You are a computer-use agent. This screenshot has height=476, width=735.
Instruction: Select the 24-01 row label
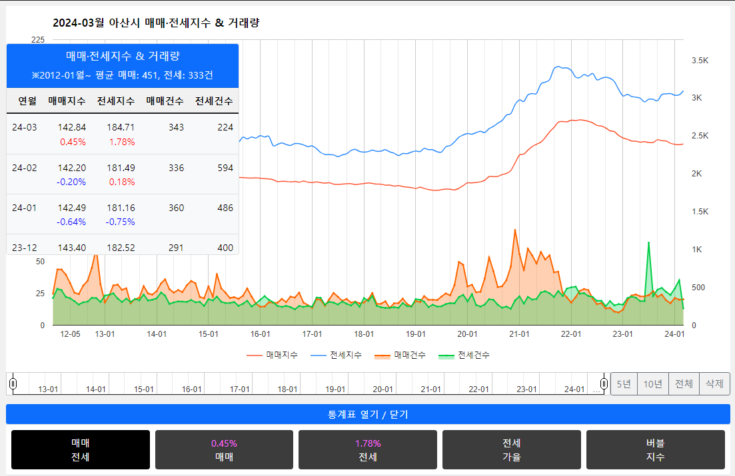(25, 208)
